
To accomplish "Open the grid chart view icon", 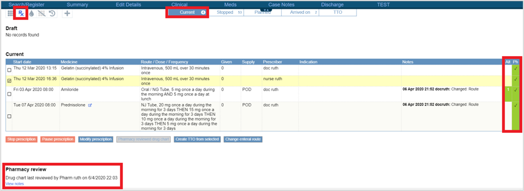I will tap(10, 13).
